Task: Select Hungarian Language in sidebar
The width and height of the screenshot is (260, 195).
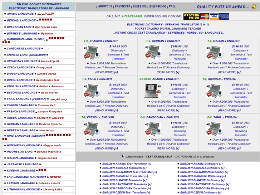Action: (23, 146)
